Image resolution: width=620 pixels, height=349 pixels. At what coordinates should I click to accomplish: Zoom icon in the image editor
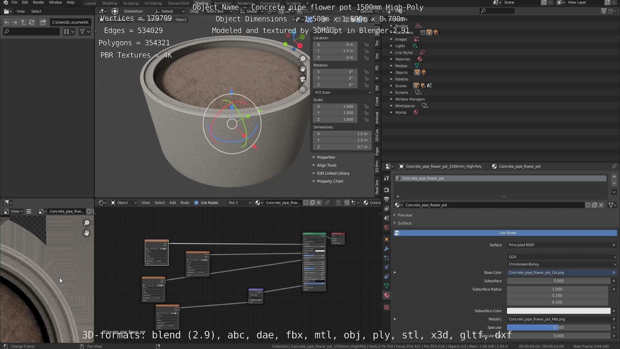(87, 223)
